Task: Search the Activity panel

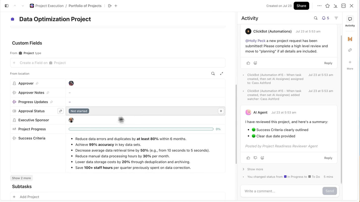Action: (316, 18)
